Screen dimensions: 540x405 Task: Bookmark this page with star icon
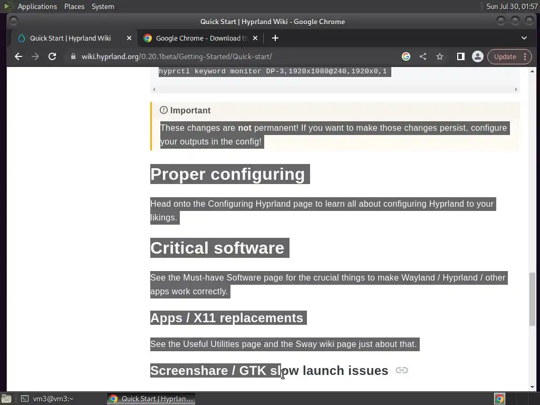point(440,56)
